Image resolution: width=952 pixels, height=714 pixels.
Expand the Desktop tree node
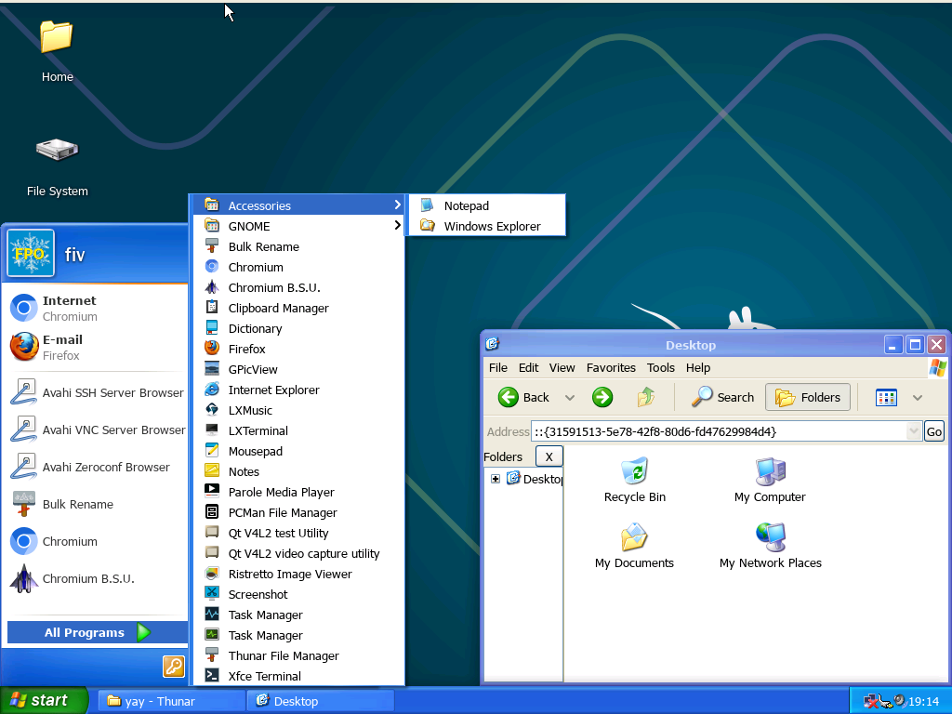pyautogui.click(x=496, y=479)
